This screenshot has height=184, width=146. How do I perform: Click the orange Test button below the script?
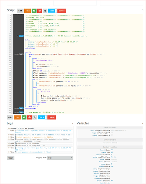point(17,117)
